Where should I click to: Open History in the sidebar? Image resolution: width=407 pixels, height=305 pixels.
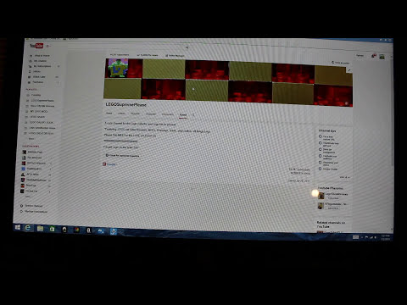[x=35, y=72]
